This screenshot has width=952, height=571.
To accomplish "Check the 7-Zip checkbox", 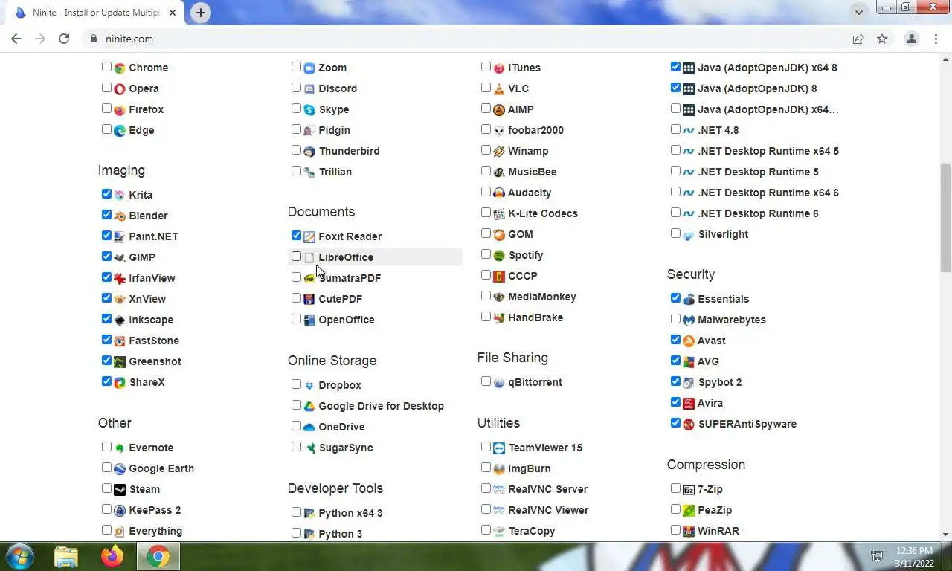I will (x=676, y=488).
